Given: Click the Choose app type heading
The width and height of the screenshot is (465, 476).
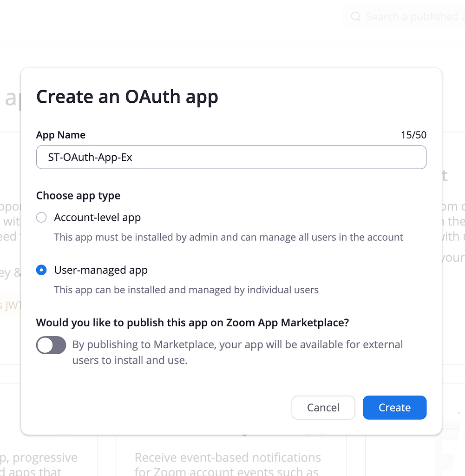Looking at the screenshot, I should [78, 195].
